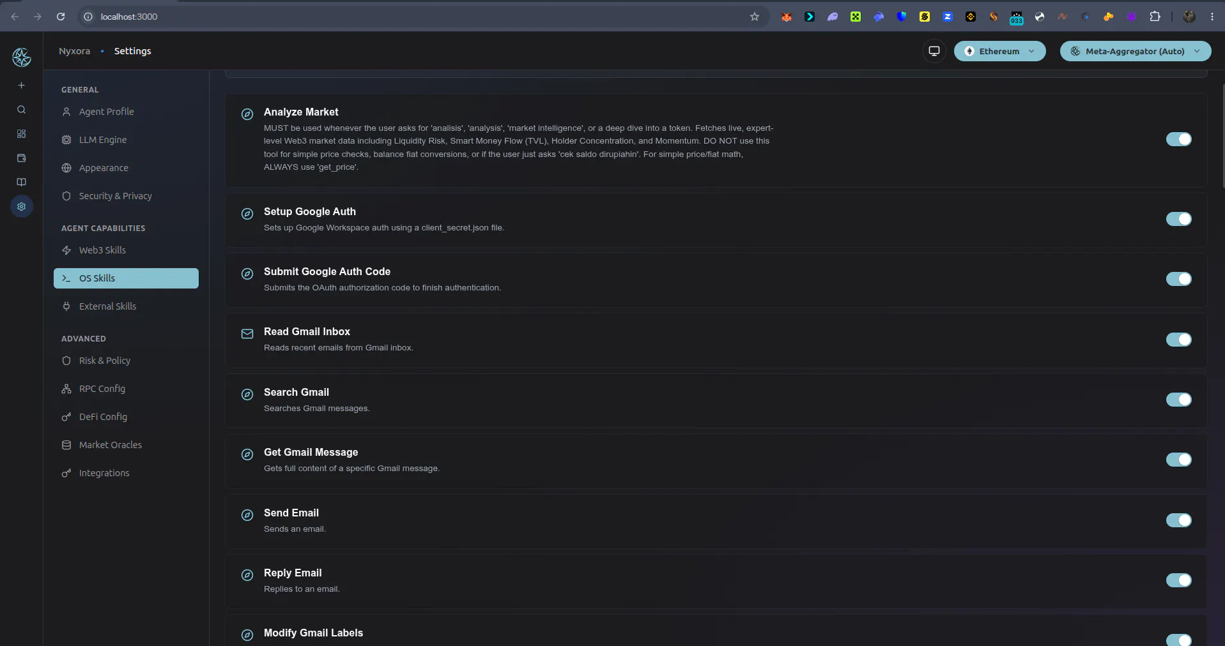
Task: Disable the Read Gmail Inbox skill
Action: click(1179, 340)
